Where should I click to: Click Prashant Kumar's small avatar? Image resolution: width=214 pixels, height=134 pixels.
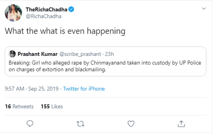12,54
